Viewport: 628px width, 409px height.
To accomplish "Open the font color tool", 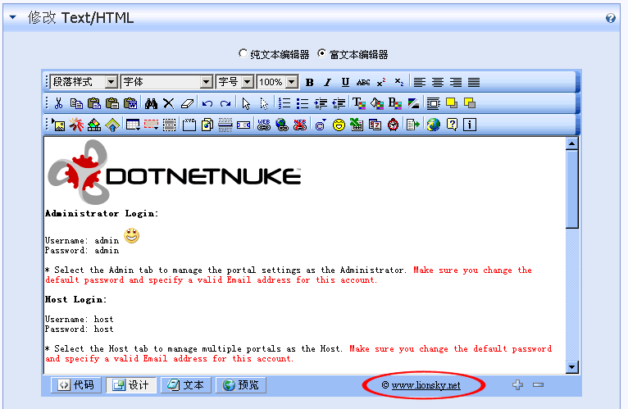I will (x=359, y=103).
